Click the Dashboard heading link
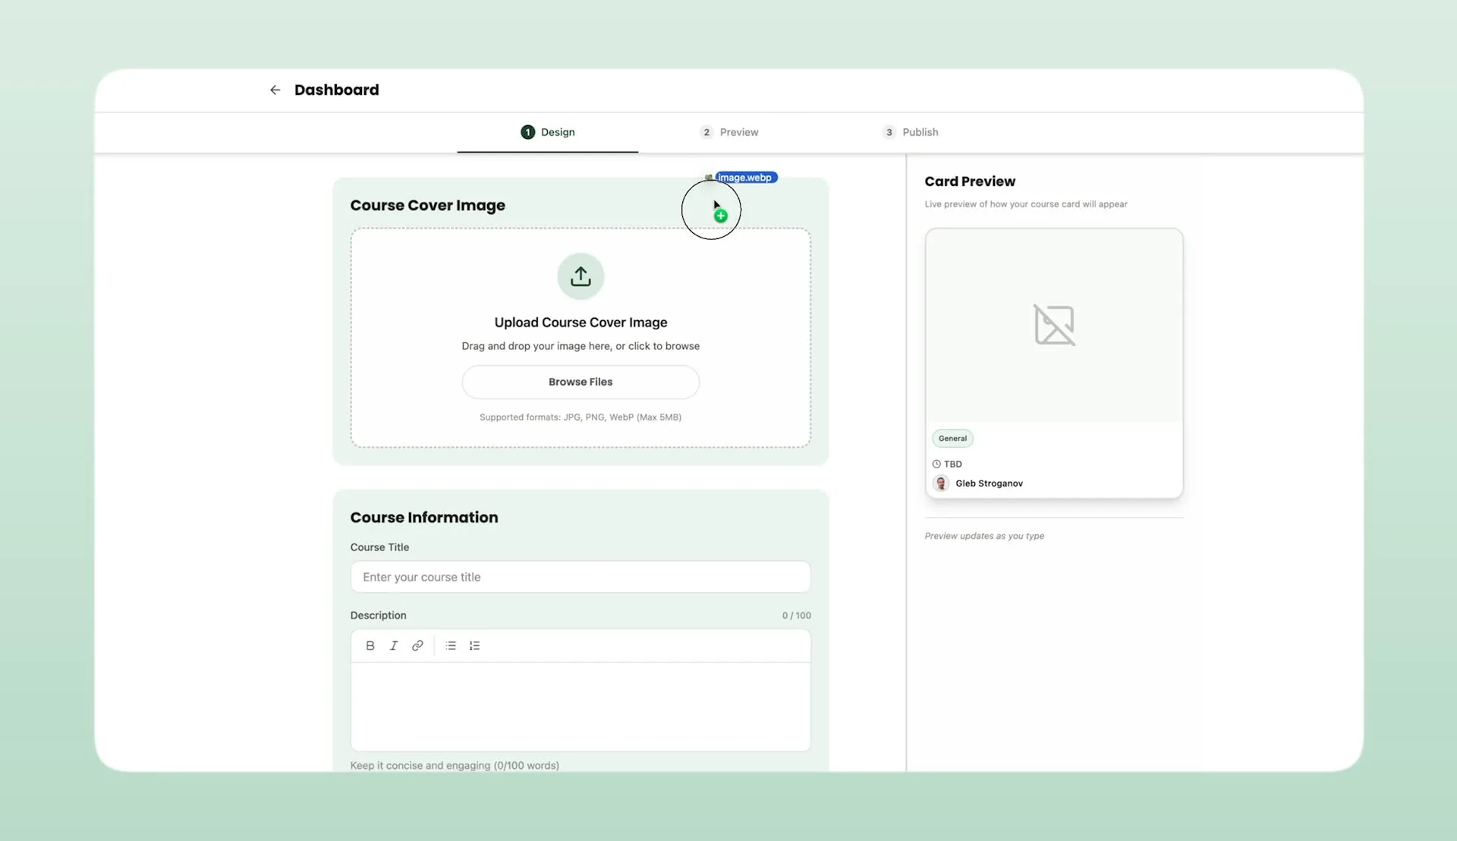 pyautogui.click(x=336, y=90)
